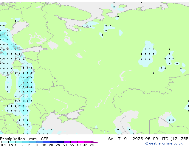
Task: Click the '2' legend scale label
Action: point(22,145)
